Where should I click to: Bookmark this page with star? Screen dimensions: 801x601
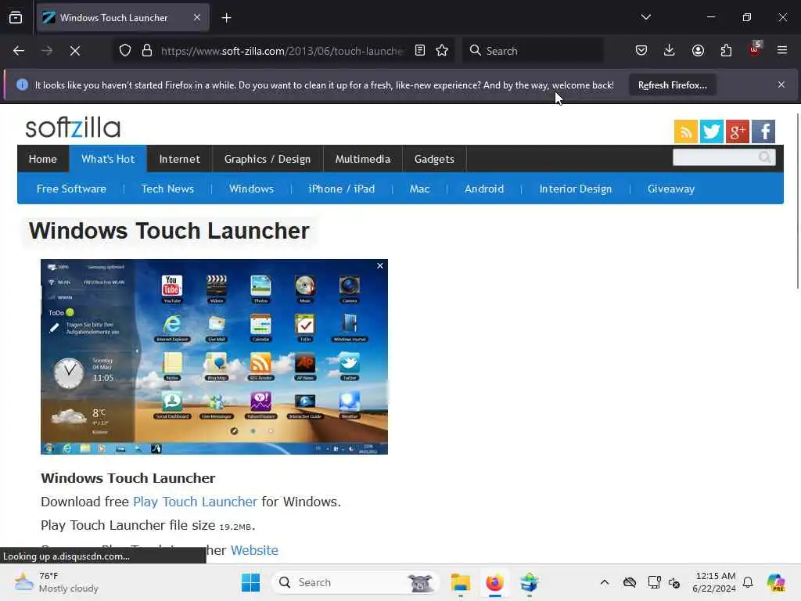pos(442,51)
